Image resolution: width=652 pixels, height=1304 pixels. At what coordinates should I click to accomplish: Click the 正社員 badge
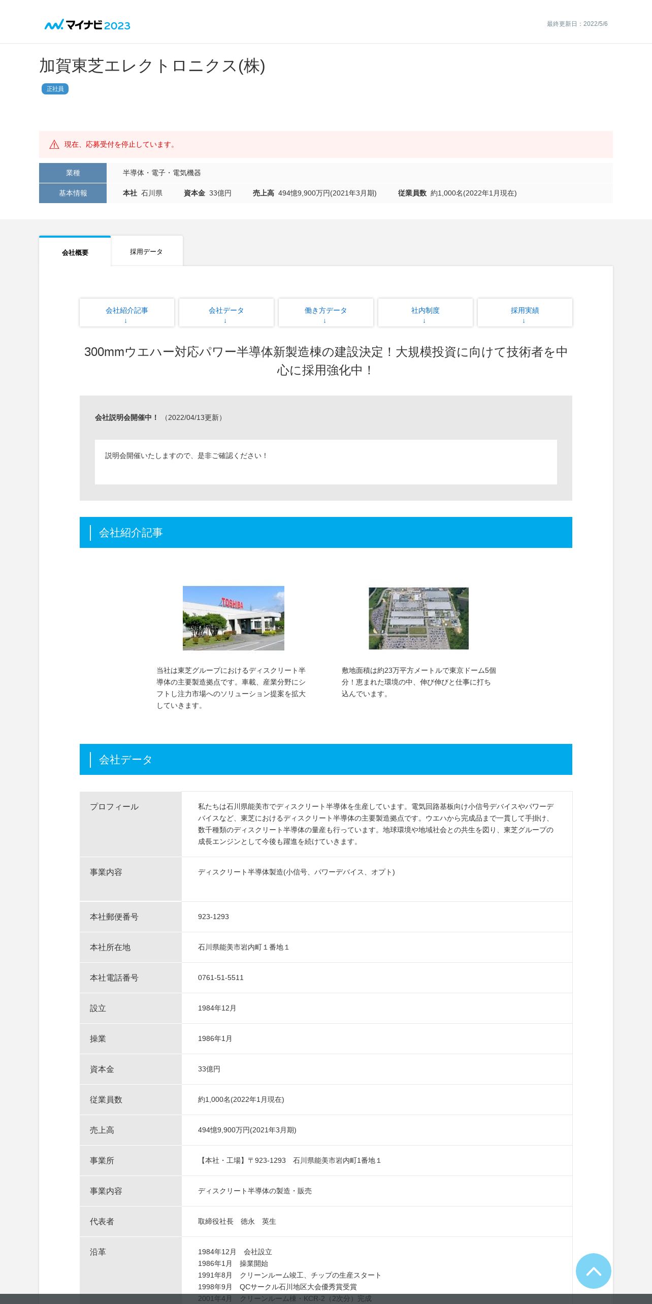click(55, 89)
